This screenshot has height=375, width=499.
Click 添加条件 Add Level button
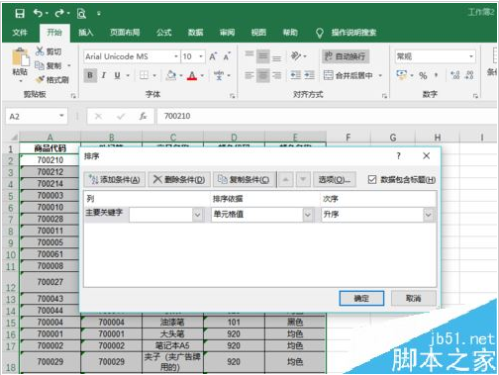point(115,180)
